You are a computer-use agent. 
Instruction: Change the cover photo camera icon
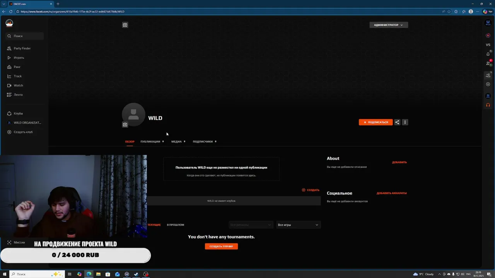pos(125,25)
